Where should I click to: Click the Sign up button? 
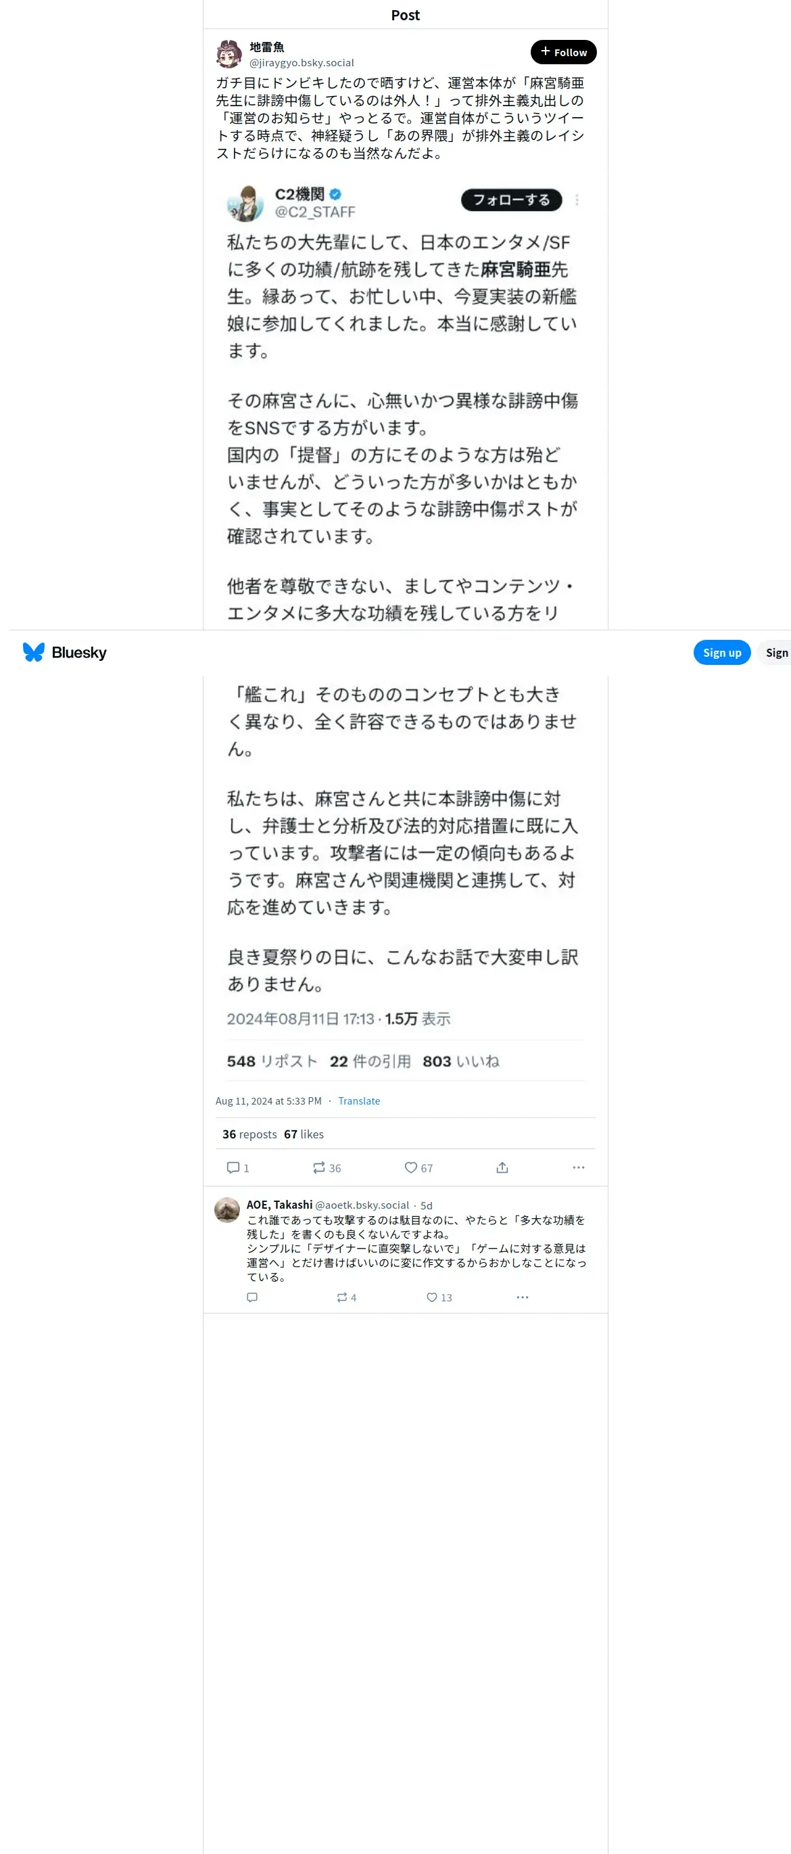722,652
